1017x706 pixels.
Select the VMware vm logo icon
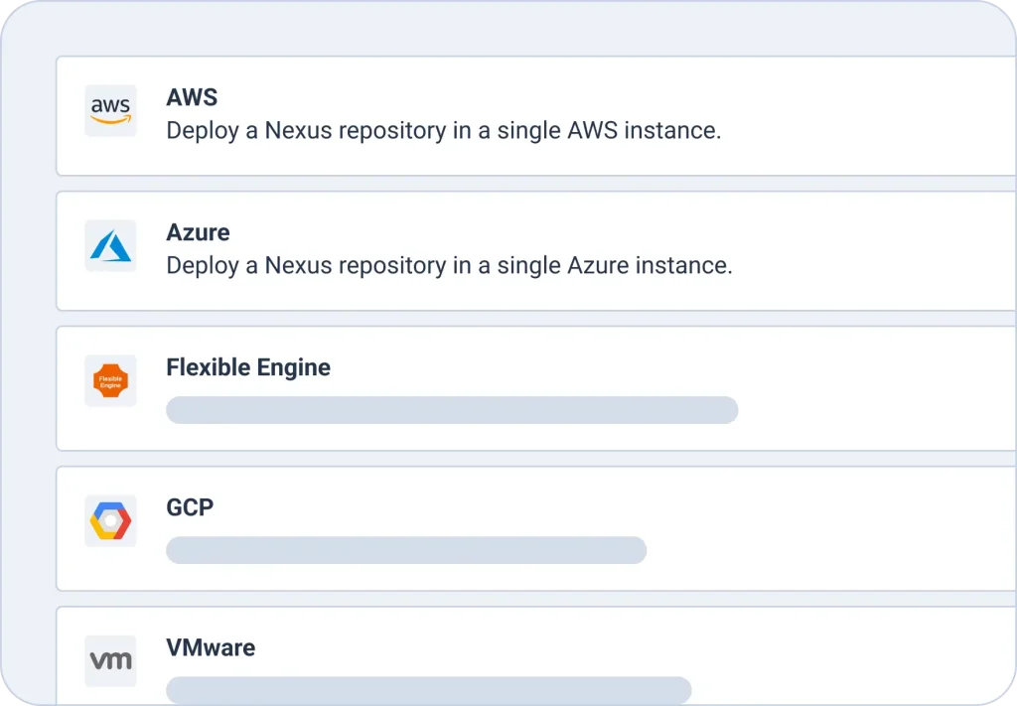(110, 660)
